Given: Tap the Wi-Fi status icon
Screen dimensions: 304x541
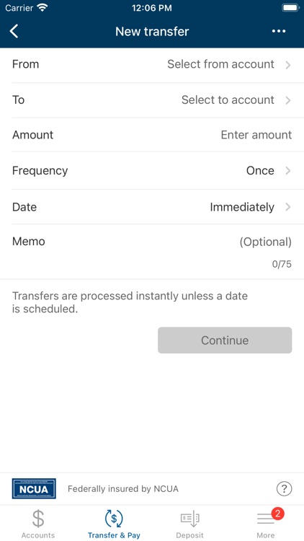Looking at the screenshot, I should [x=43, y=8].
